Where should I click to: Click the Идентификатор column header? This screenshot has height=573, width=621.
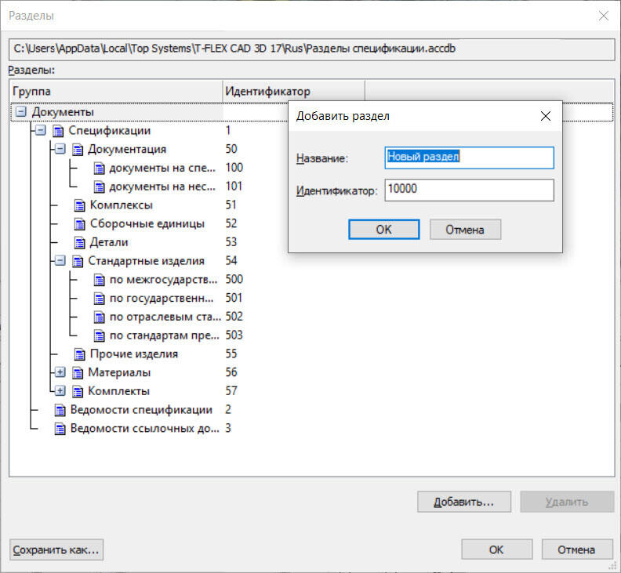[293, 92]
